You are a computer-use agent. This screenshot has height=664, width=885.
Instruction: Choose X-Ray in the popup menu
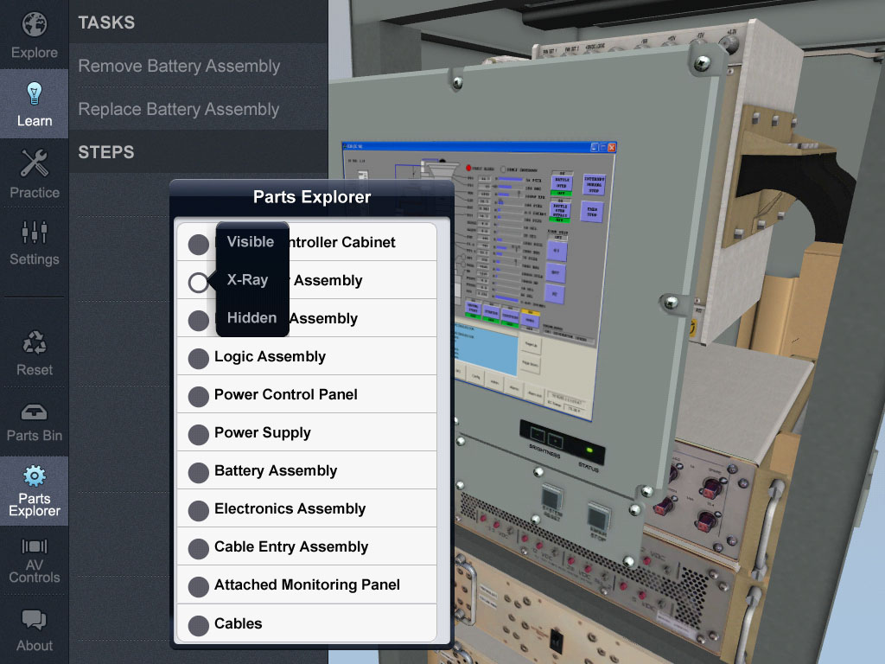pyautogui.click(x=248, y=280)
